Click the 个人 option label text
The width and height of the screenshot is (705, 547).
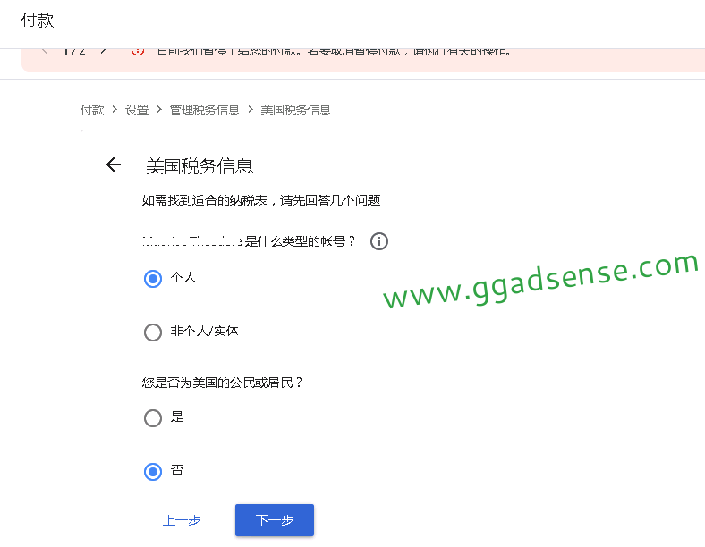(x=183, y=278)
